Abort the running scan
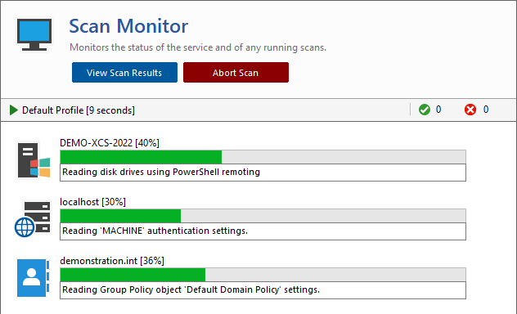This screenshot has height=314, width=517. pyautogui.click(x=236, y=73)
